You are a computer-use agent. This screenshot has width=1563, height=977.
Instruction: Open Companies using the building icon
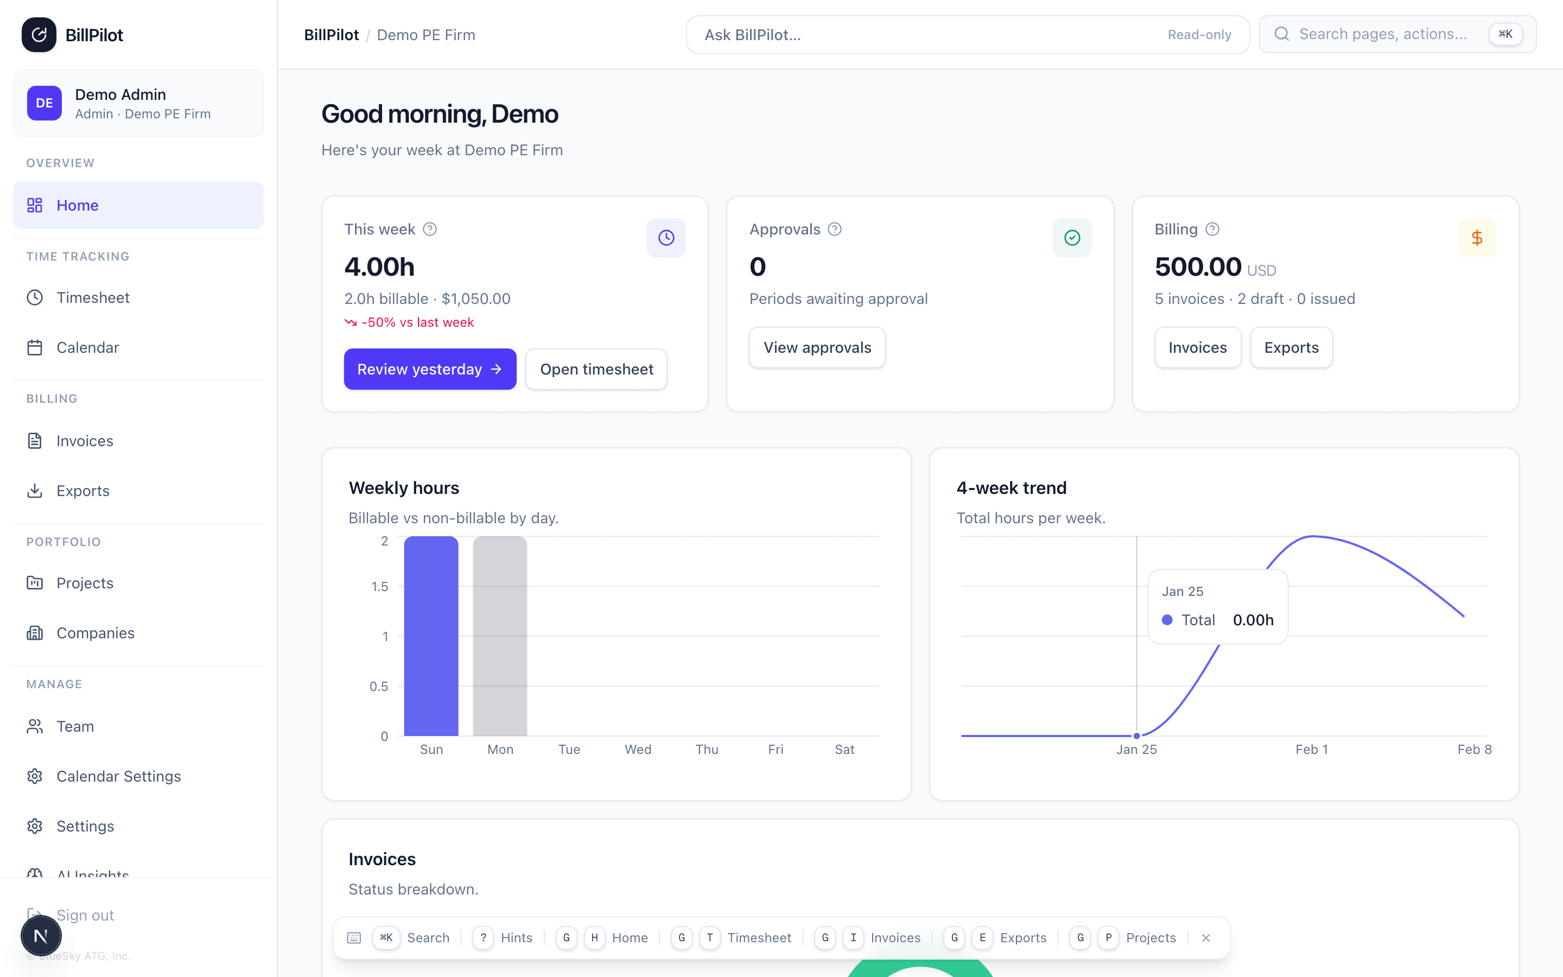pyautogui.click(x=35, y=632)
